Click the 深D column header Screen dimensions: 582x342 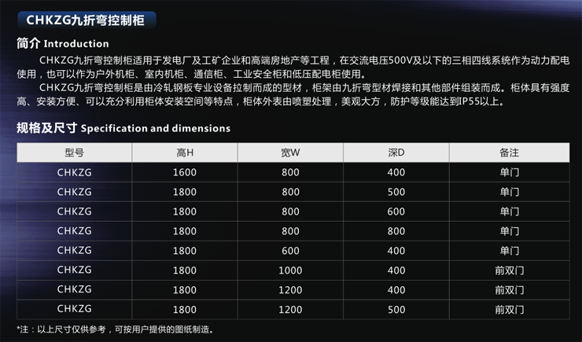coord(396,152)
